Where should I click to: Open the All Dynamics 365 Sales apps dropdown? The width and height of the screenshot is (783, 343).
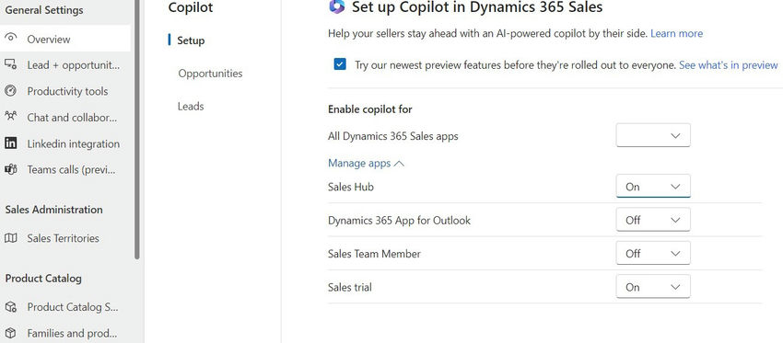653,135
